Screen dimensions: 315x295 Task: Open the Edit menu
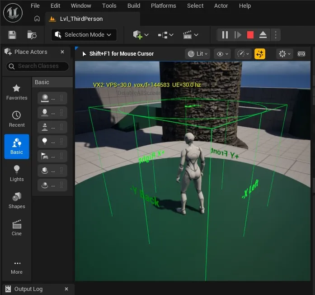pyautogui.click(x=55, y=6)
